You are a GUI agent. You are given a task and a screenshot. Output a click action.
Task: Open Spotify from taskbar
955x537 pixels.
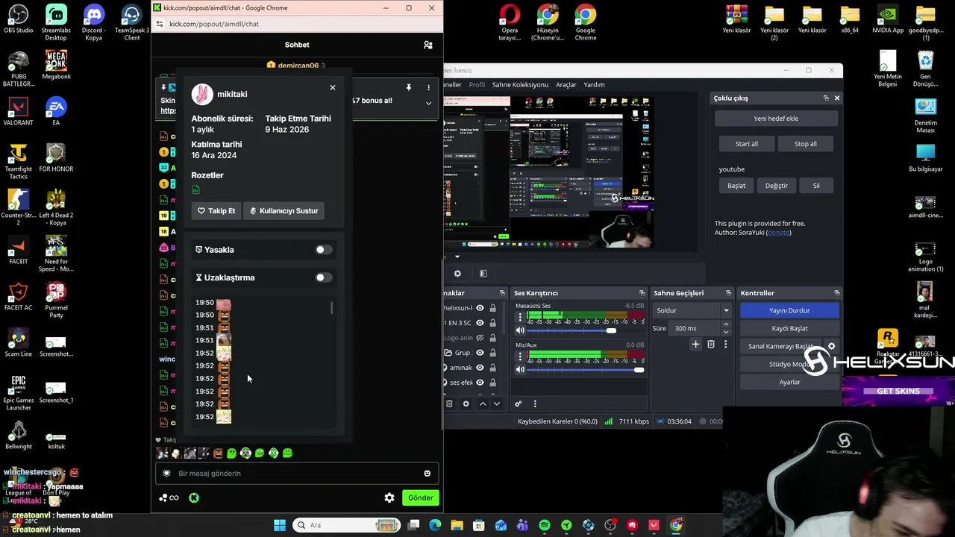pyautogui.click(x=545, y=525)
